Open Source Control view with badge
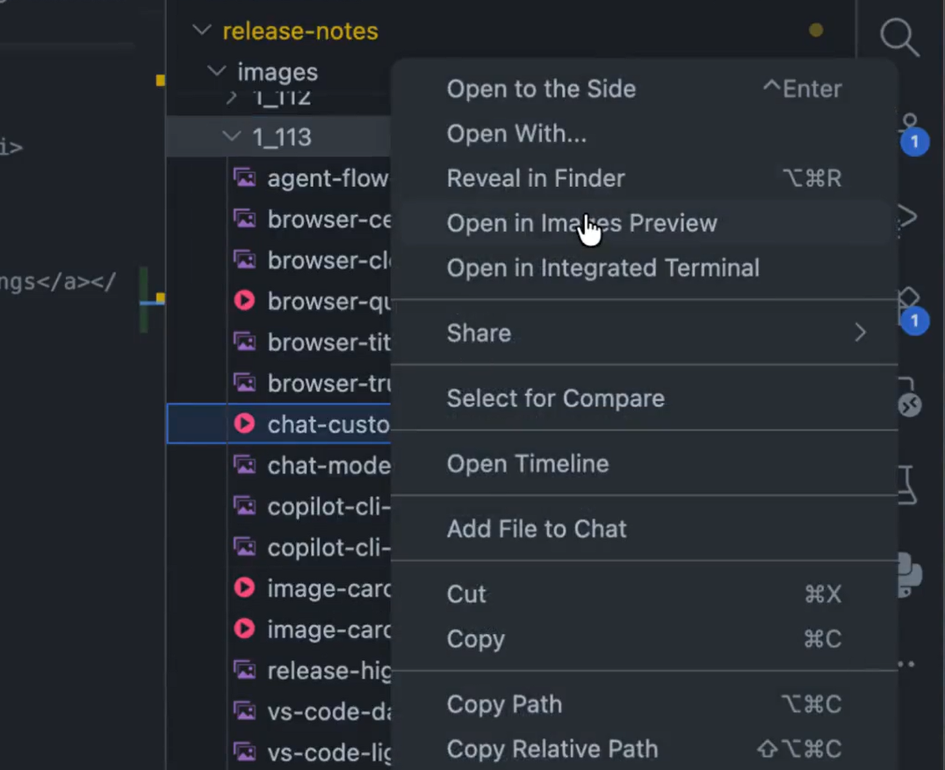This screenshot has width=945, height=770. (x=909, y=128)
